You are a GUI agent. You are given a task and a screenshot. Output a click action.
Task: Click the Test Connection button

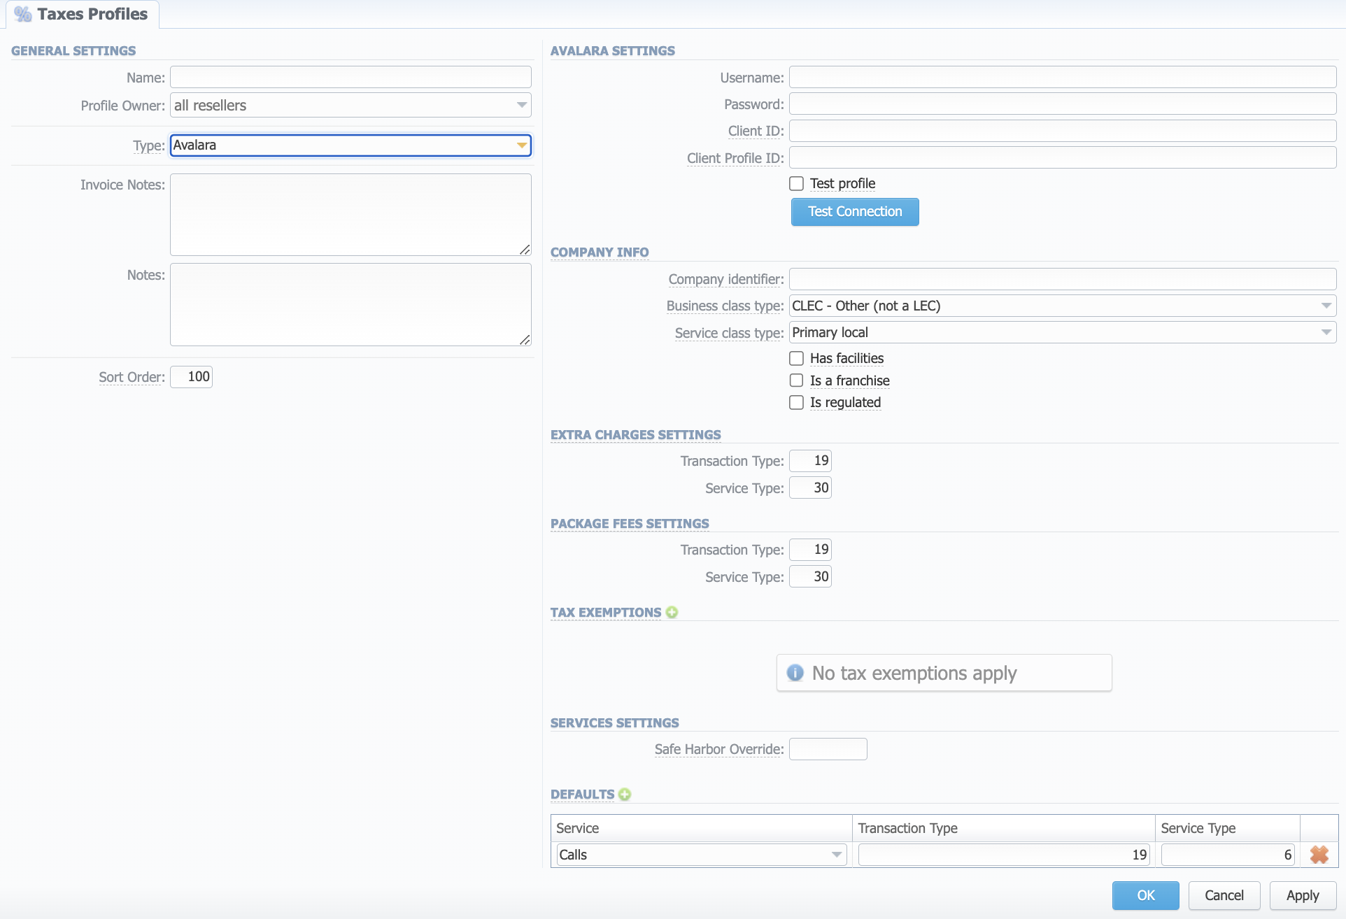pyautogui.click(x=855, y=212)
